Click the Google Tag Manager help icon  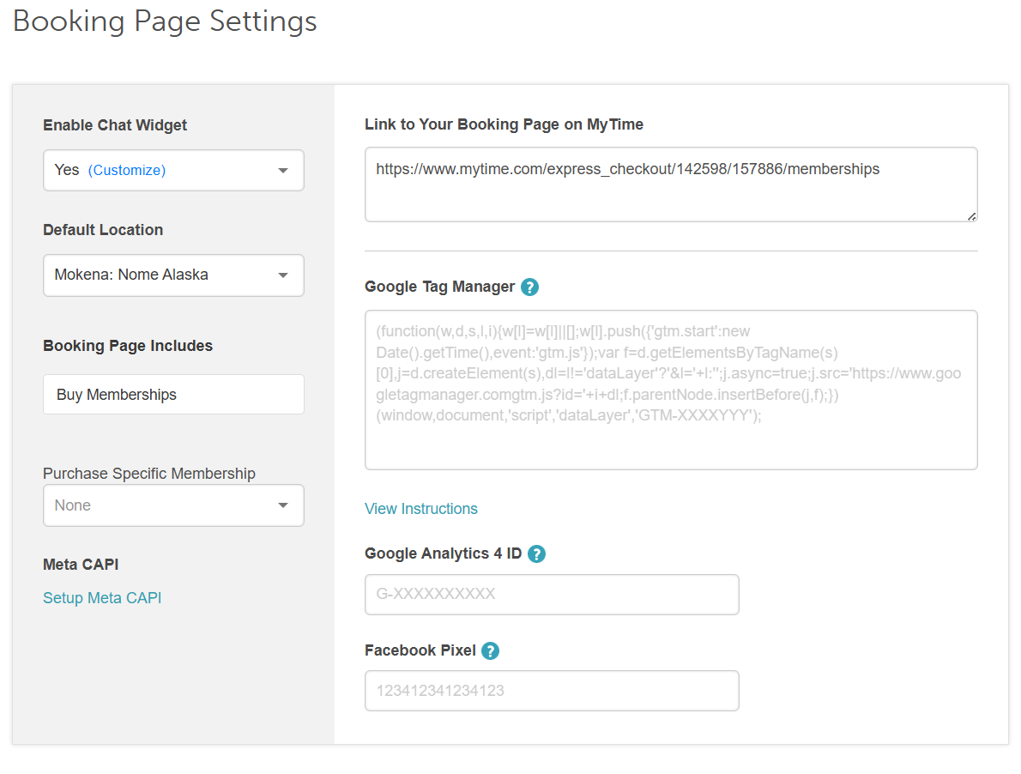[529, 287]
